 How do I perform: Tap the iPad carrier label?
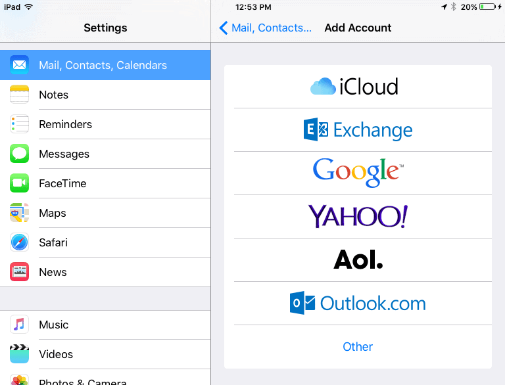click(x=12, y=7)
